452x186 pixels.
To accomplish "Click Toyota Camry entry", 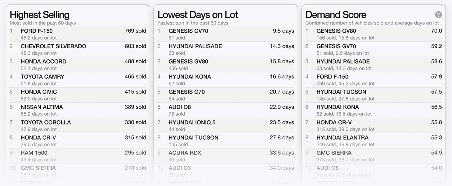I will pyautogui.click(x=43, y=77).
